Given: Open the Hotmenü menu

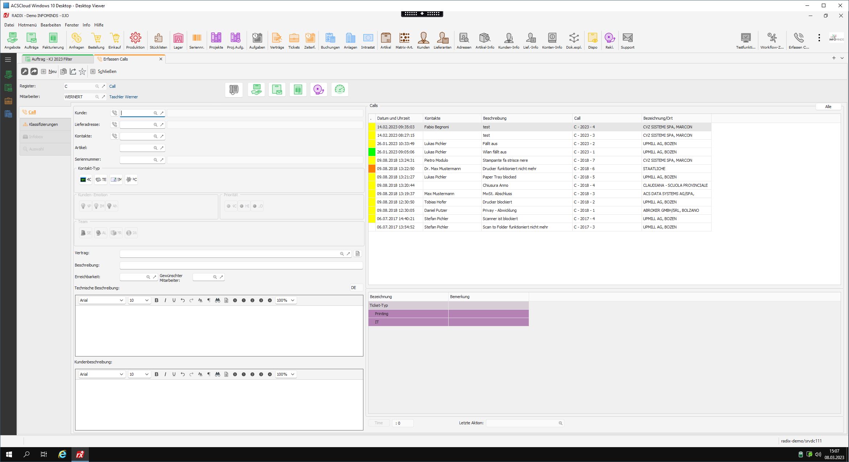Looking at the screenshot, I should 27,25.
